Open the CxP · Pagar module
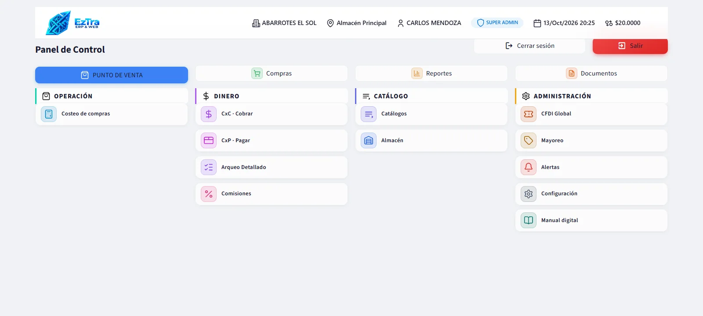The image size is (703, 316). click(272, 140)
